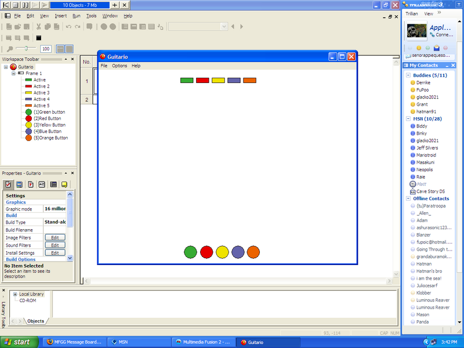This screenshot has width=464, height=348.
Task: Select the red Active 2 rectangle in the frame
Action: (202, 80)
